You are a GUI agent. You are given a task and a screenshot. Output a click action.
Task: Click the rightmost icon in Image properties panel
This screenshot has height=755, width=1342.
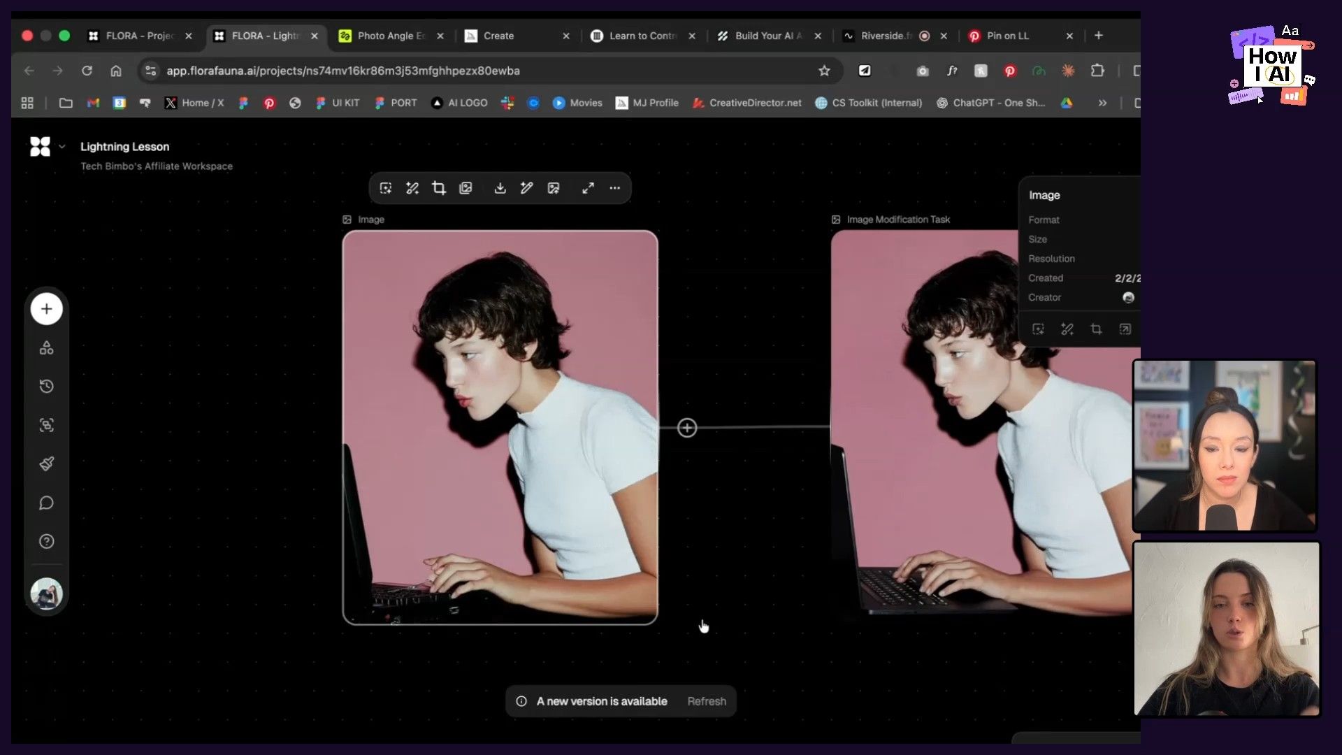1125,329
